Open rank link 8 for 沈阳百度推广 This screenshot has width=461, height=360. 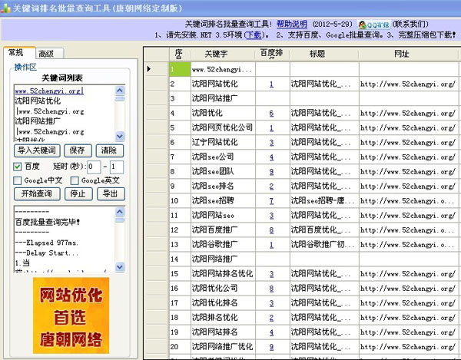click(x=271, y=230)
